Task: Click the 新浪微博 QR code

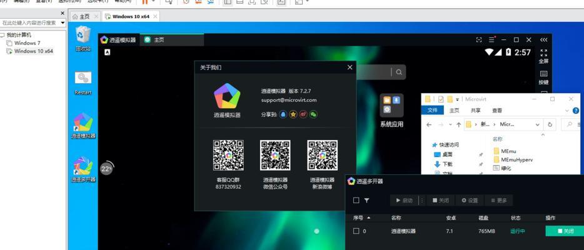Action: (x=322, y=156)
